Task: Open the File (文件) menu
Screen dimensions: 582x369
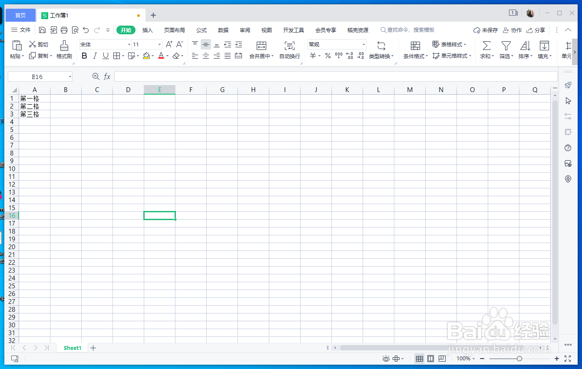Action: (x=21, y=30)
